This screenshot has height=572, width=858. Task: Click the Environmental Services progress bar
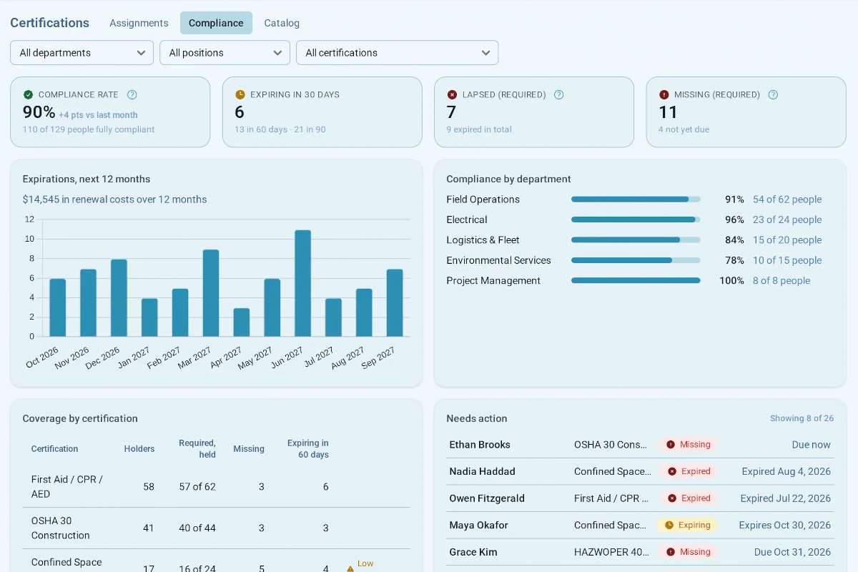636,260
